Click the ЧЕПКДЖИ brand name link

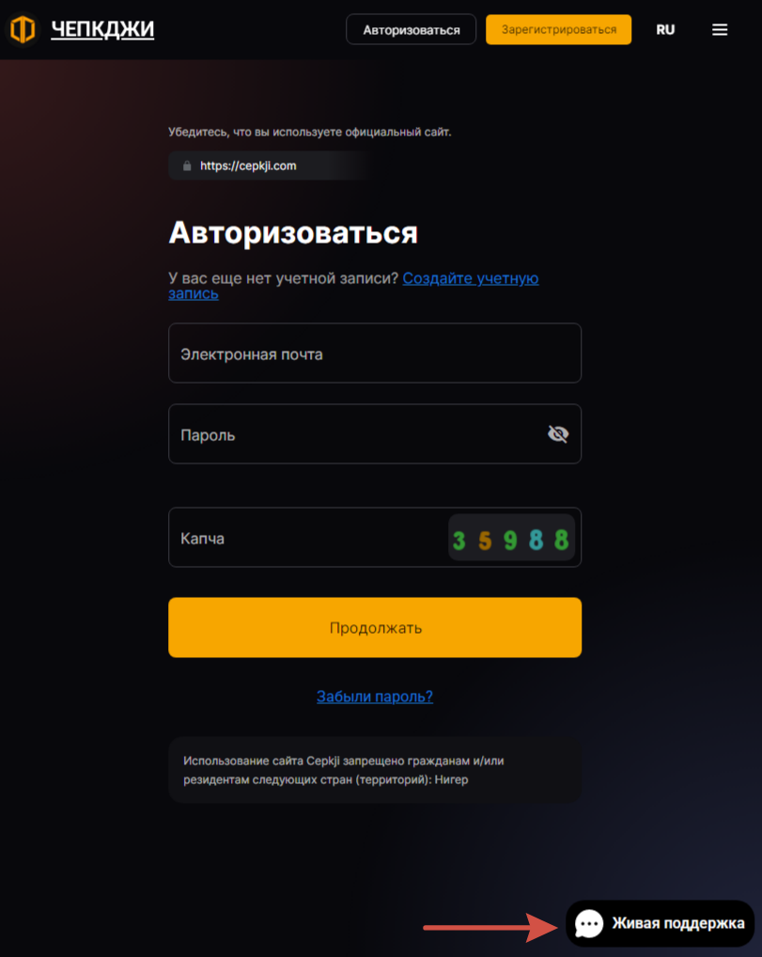click(102, 29)
